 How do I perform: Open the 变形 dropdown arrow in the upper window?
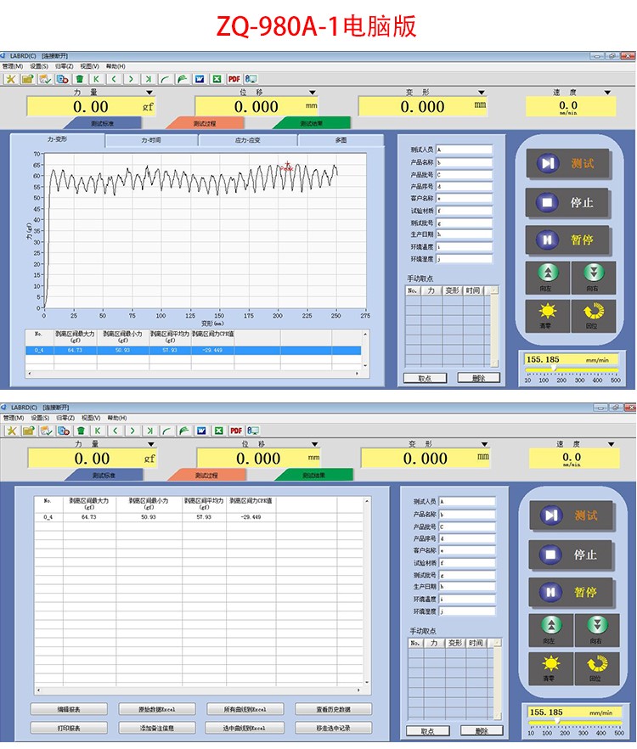point(483,93)
